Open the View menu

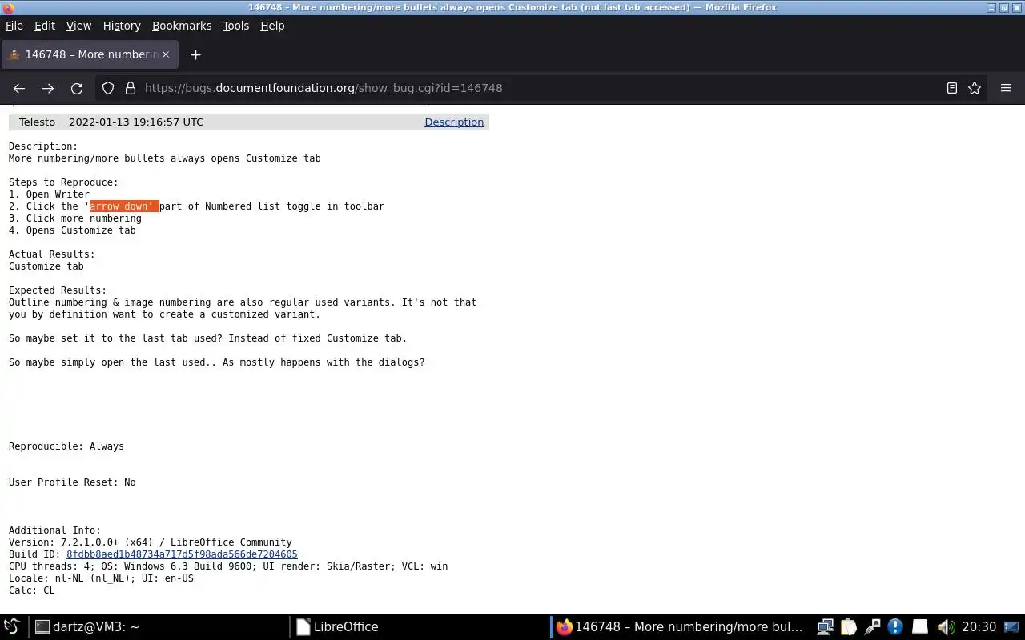coord(78,26)
